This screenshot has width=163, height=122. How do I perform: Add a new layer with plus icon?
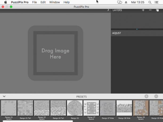pyautogui.click(x=143, y=10)
